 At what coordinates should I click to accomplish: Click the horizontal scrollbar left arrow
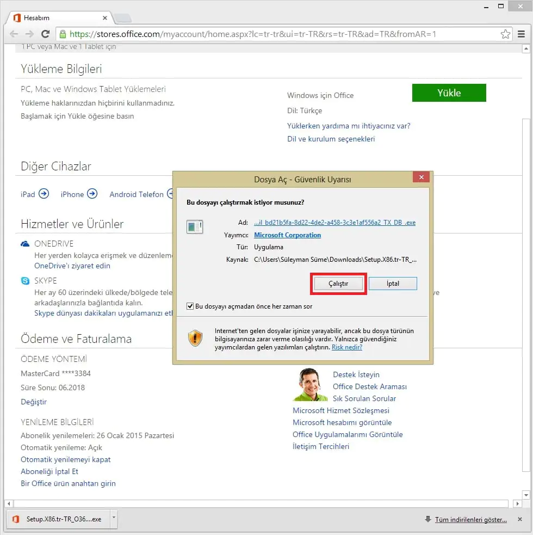(9, 503)
